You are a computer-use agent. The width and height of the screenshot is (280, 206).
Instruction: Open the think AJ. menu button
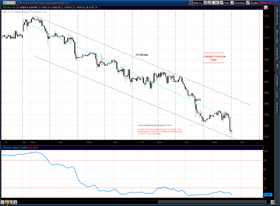point(196,3)
